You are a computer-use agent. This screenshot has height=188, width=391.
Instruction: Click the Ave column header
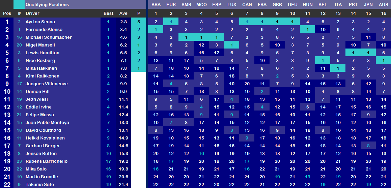(x=123, y=13)
